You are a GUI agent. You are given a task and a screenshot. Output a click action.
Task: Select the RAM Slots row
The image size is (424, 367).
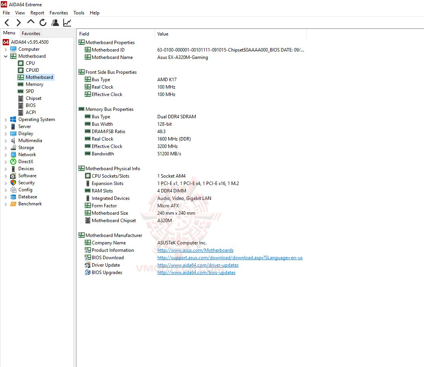tap(192, 191)
